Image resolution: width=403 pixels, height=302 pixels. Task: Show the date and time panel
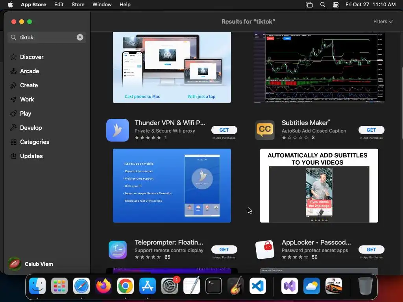tap(370, 4)
